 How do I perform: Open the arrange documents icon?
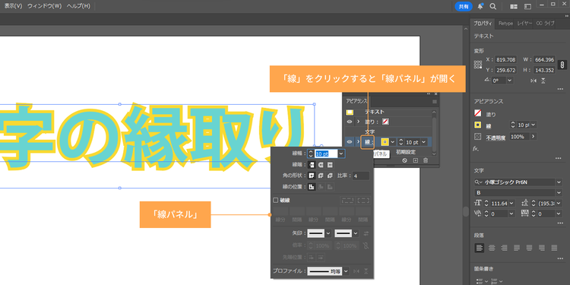click(514, 7)
